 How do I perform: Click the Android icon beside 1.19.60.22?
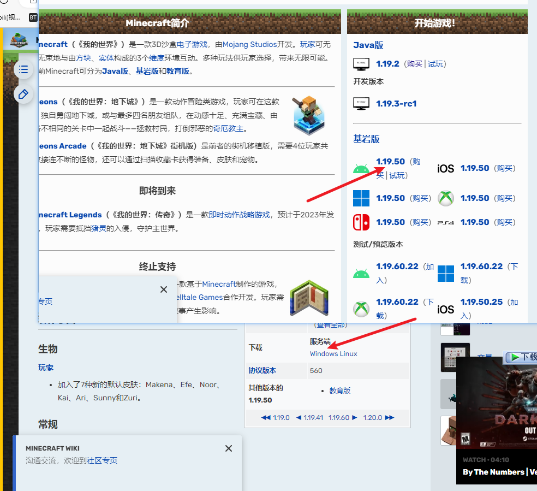click(361, 274)
